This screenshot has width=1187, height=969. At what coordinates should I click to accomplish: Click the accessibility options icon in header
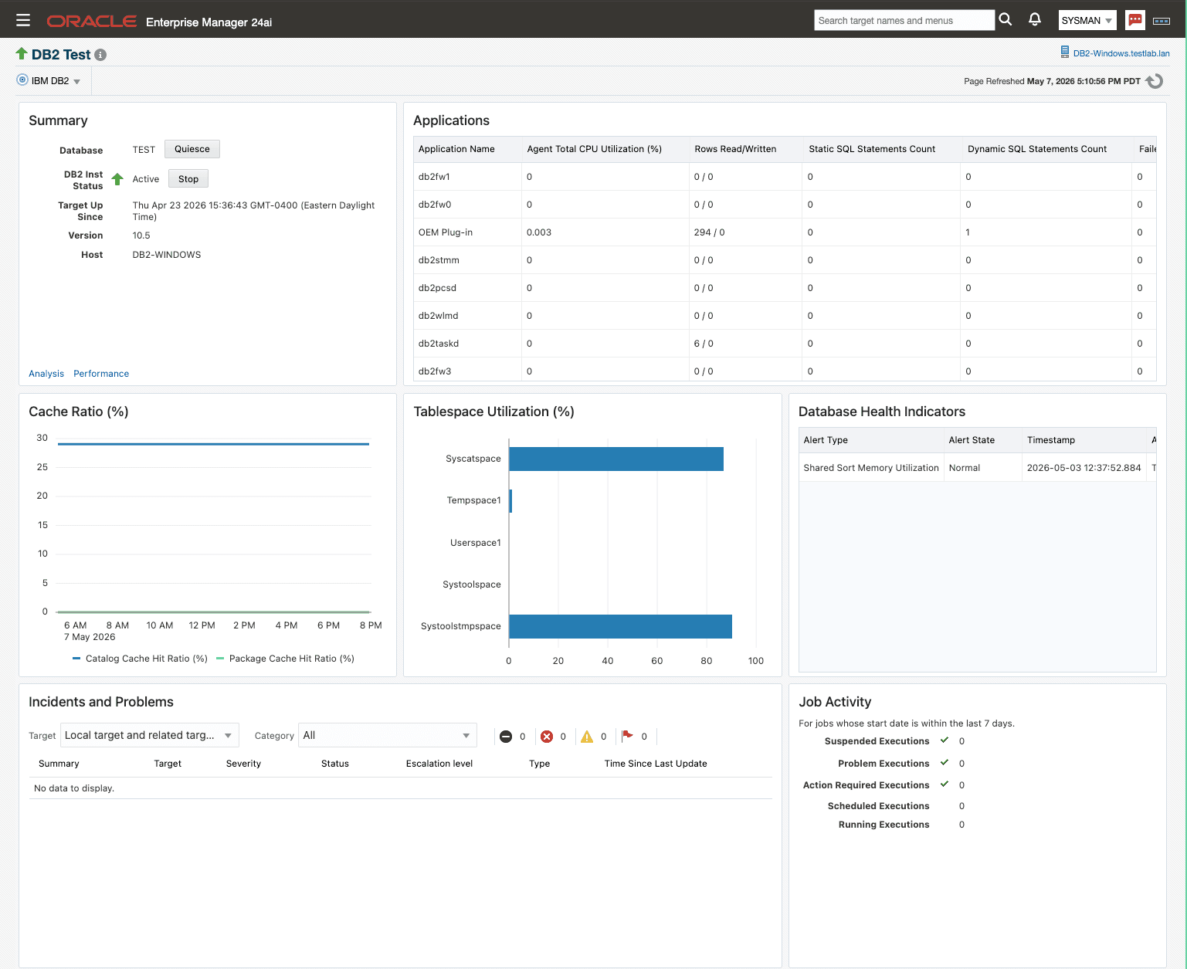[1162, 21]
